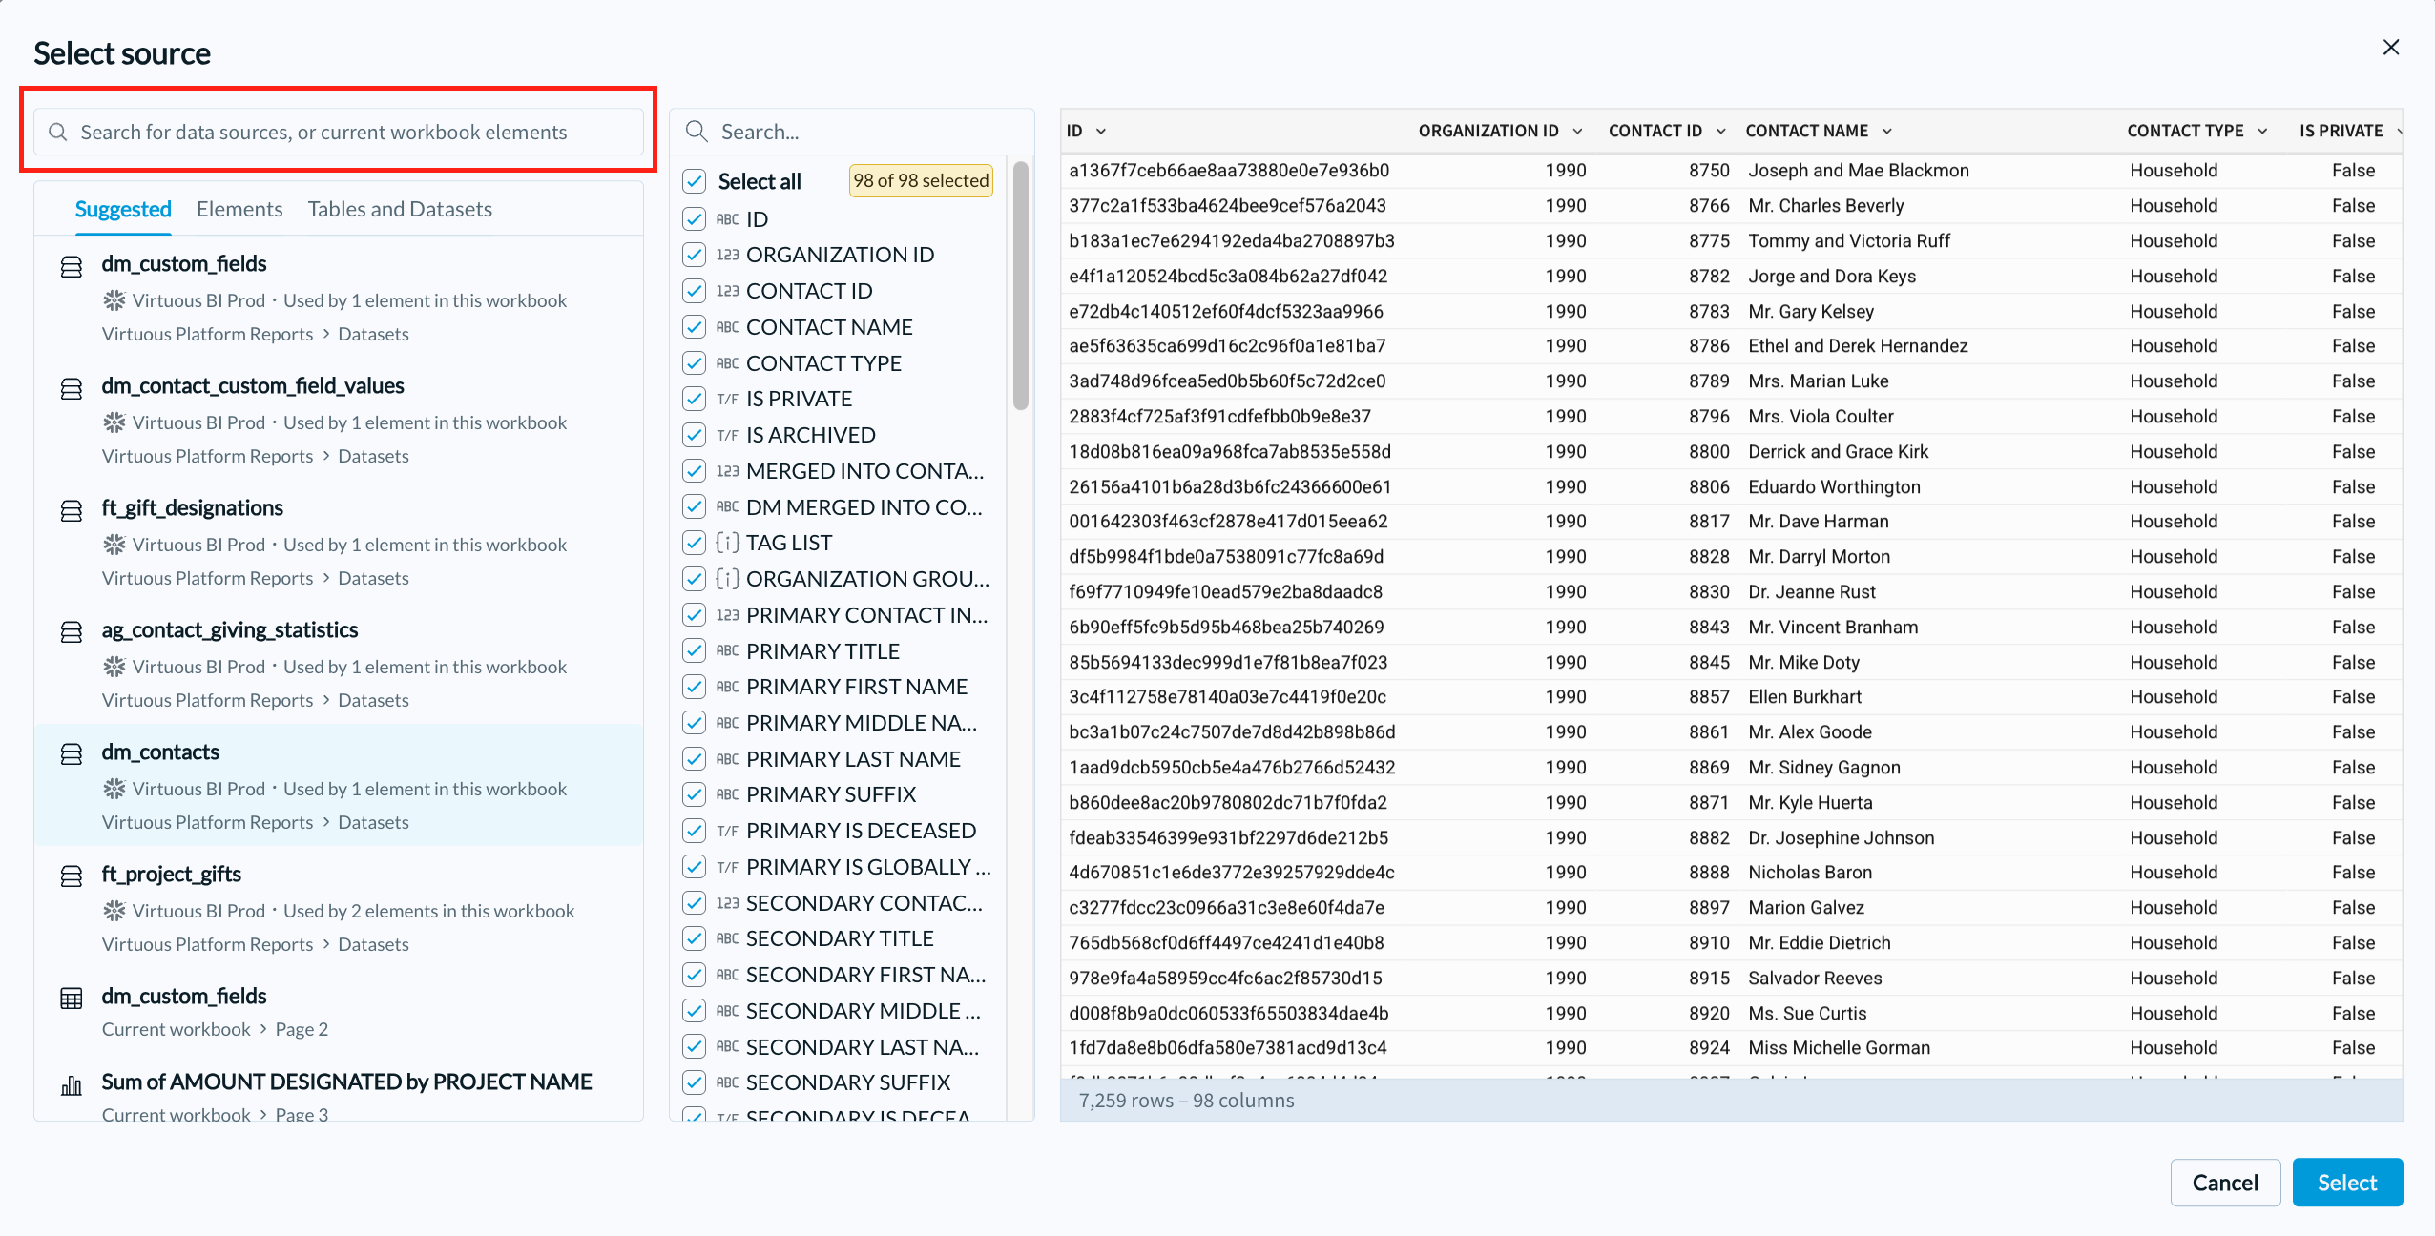2435x1236 pixels.
Task: Focus the data sources search input field
Action: coord(339,132)
